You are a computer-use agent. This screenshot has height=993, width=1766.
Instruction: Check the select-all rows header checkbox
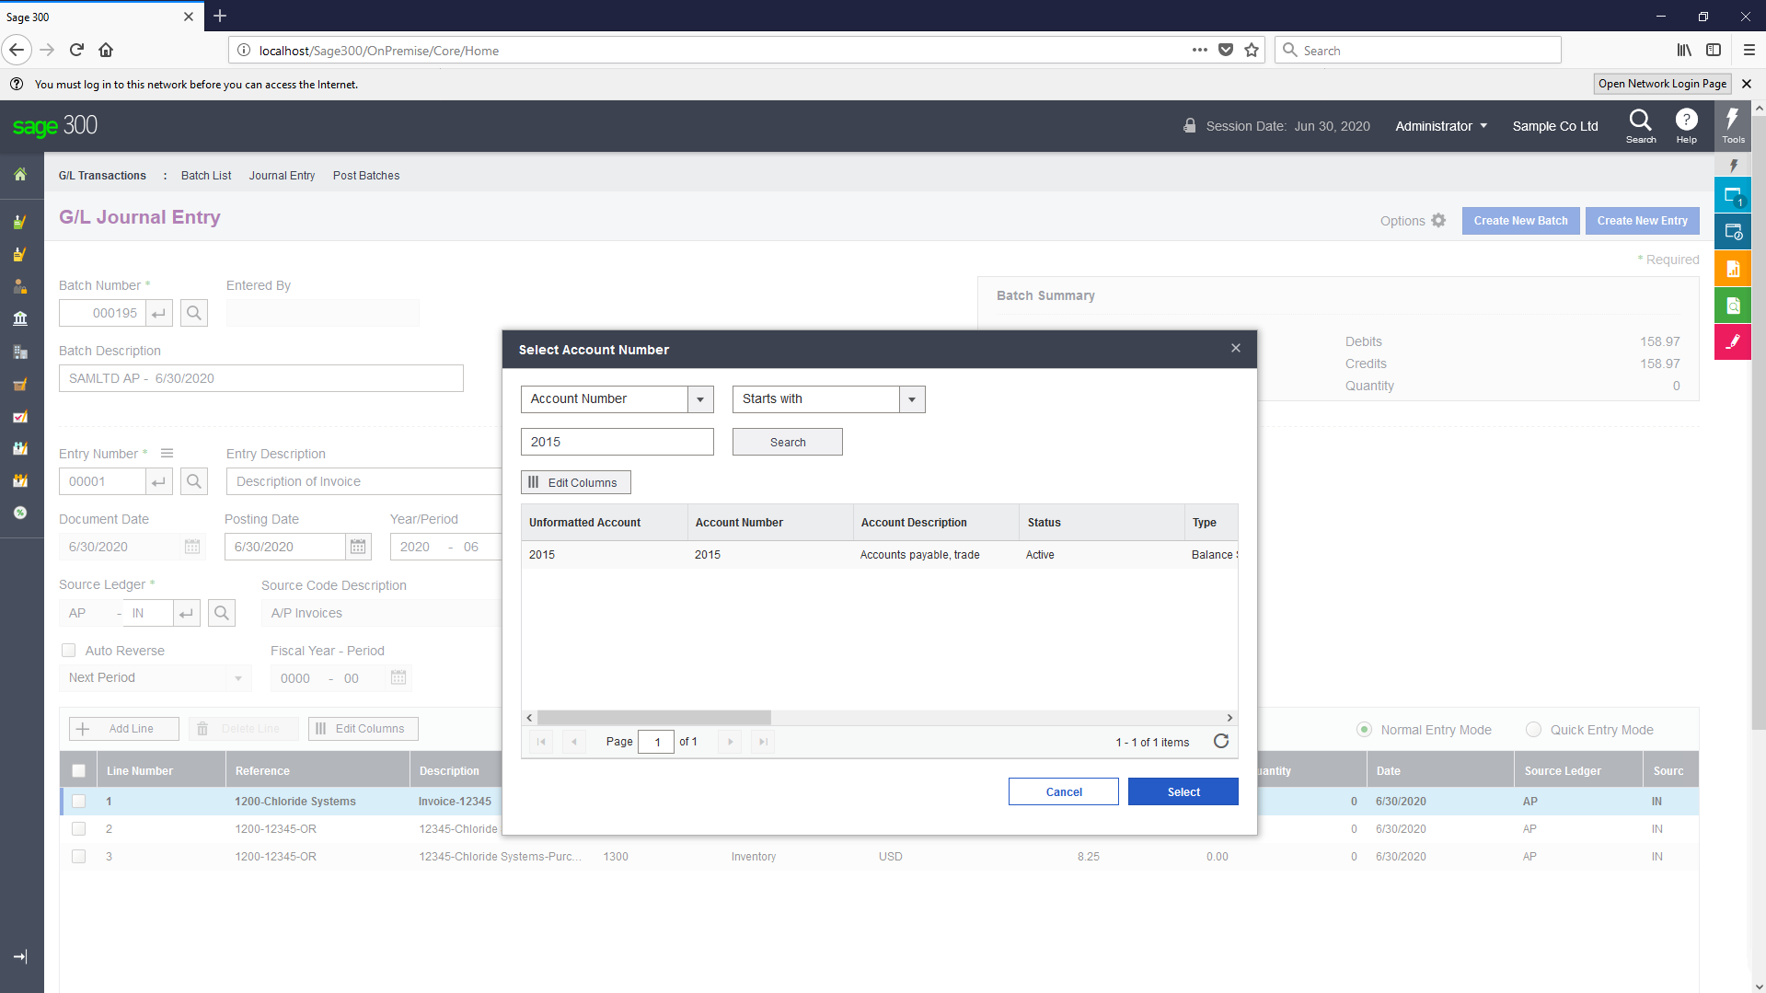click(x=79, y=771)
